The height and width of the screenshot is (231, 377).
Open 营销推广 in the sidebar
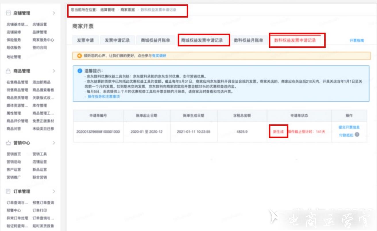pyautogui.click(x=14, y=177)
